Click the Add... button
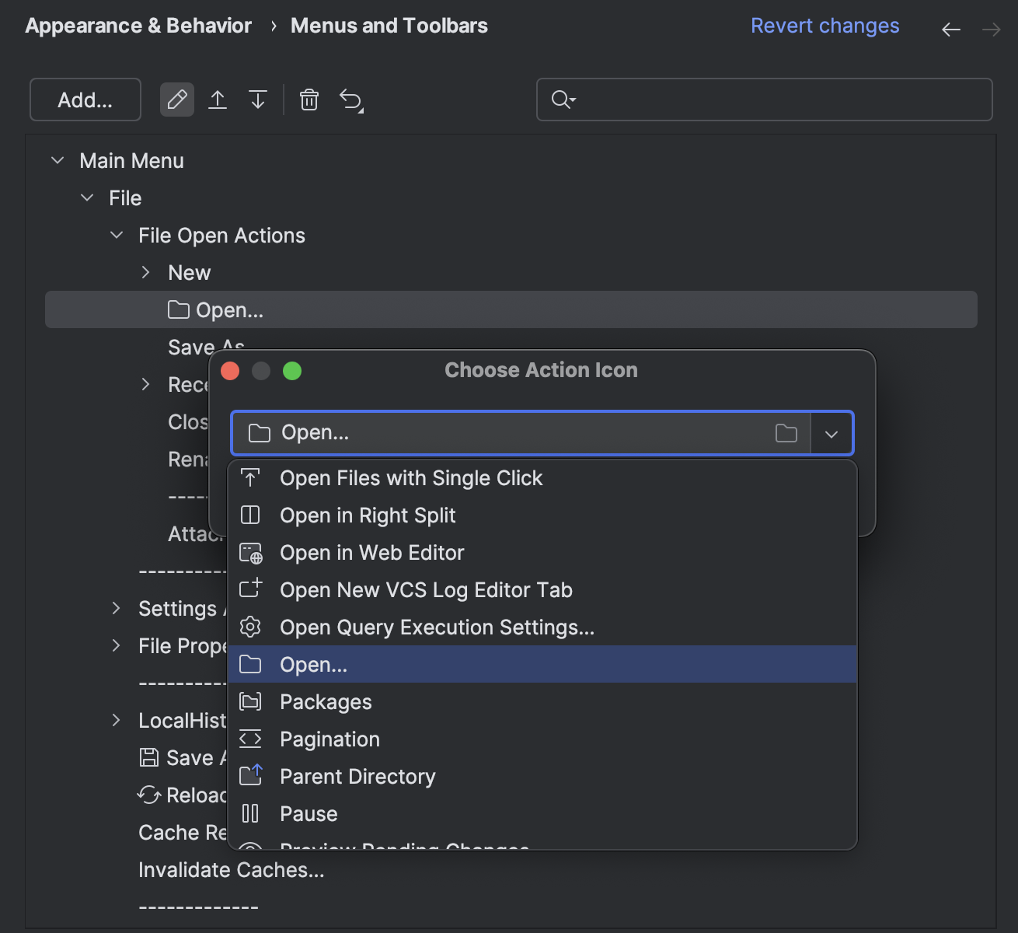 pyautogui.click(x=85, y=100)
